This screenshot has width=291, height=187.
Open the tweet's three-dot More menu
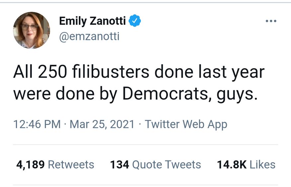(271, 21)
